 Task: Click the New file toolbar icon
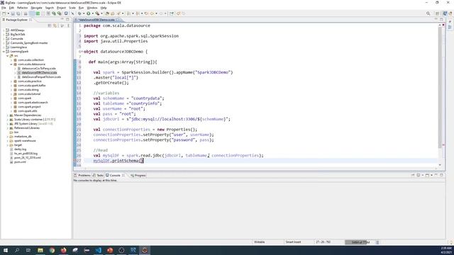(4, 13)
